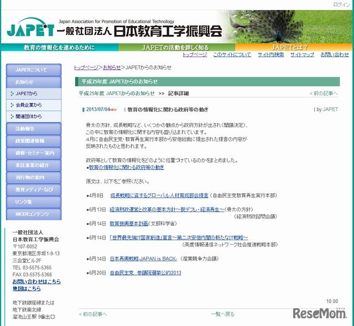Screen dimensions: 354x326
Task: Select 会員企業から in the sidebar submenu
Action: click(x=34, y=105)
